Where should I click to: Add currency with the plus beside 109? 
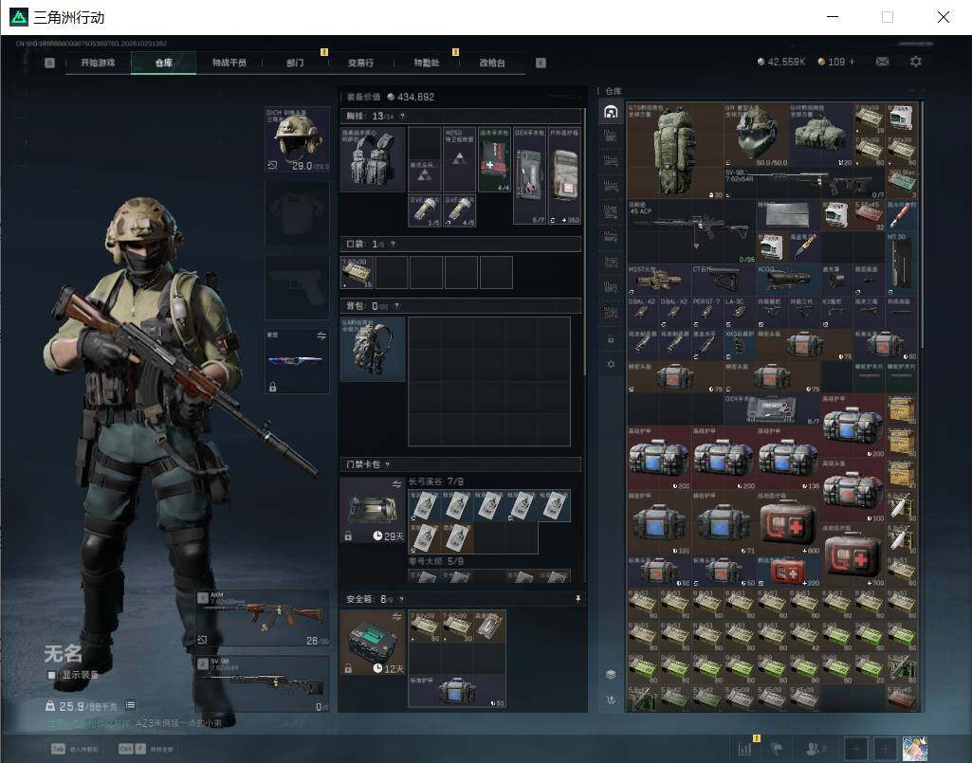click(x=853, y=62)
